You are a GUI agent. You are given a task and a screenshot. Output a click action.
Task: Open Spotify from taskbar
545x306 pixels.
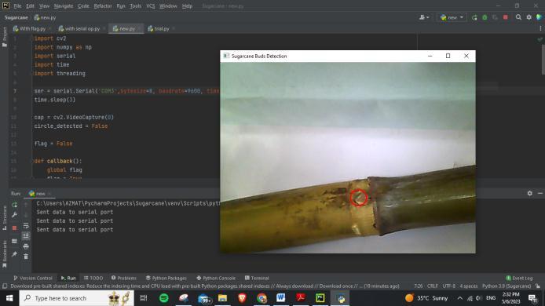click(163, 298)
